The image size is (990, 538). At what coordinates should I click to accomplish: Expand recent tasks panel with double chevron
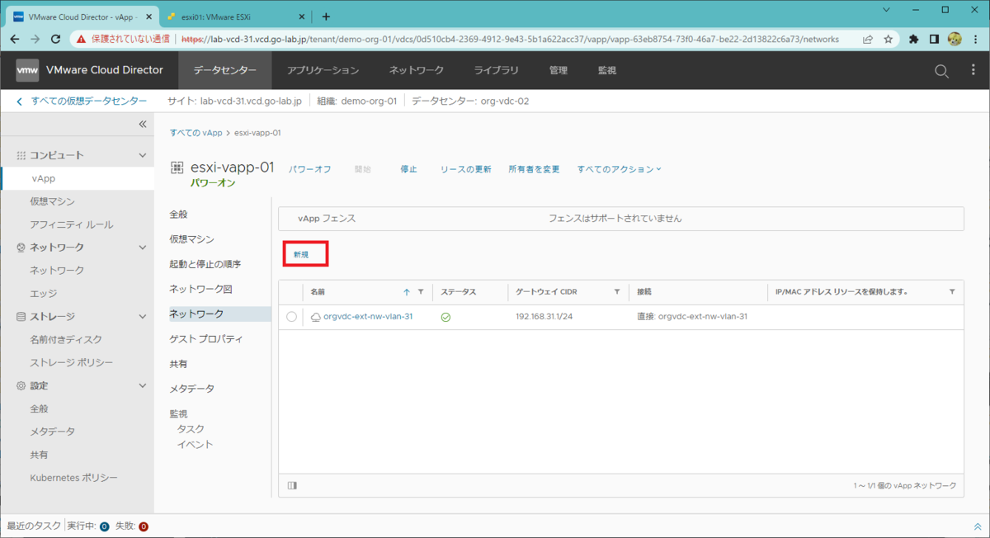(x=978, y=526)
